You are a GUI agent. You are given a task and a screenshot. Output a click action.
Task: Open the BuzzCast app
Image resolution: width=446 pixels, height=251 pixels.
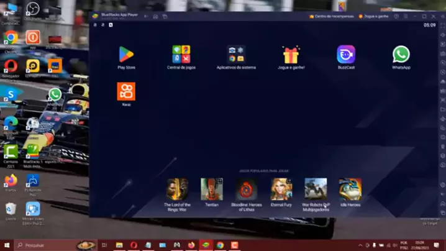[346, 55]
